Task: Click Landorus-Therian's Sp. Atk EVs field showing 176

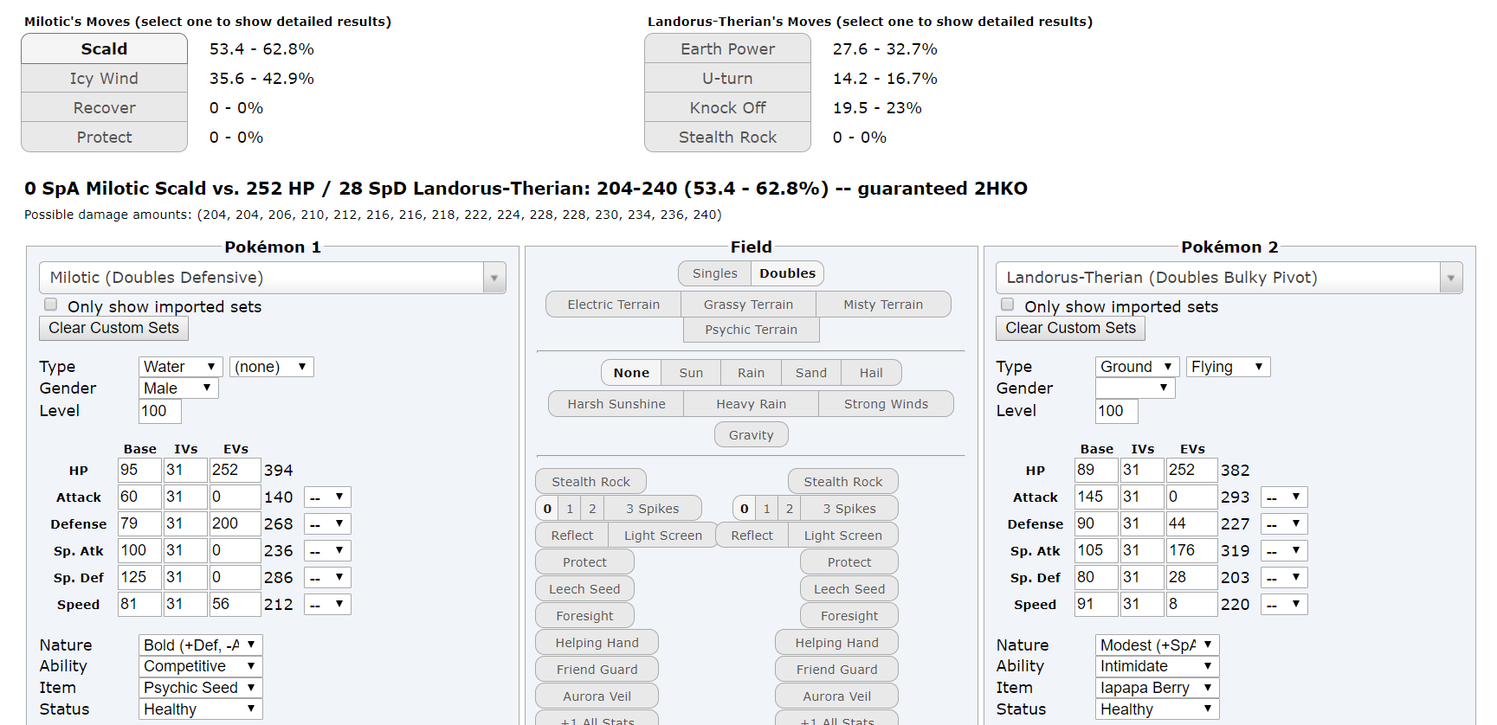Action: (x=1191, y=550)
